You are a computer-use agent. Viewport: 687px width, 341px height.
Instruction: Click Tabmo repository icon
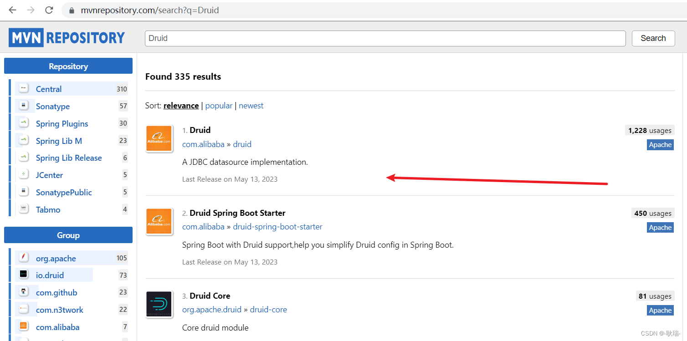(x=24, y=209)
